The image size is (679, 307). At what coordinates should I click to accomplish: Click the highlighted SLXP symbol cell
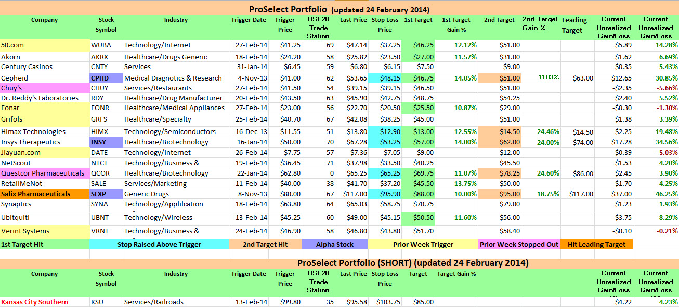[x=106, y=194]
